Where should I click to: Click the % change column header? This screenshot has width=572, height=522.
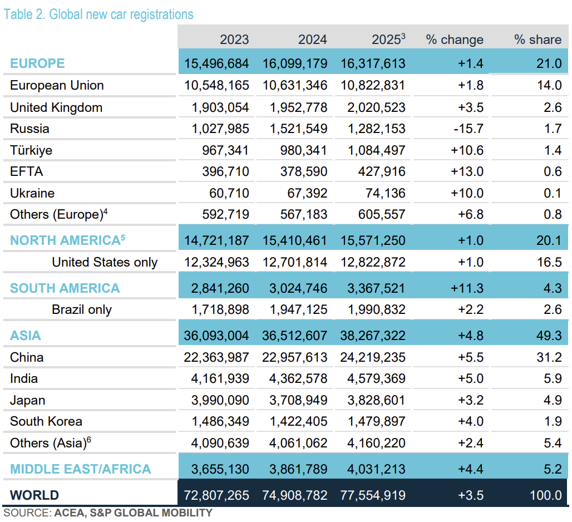coord(455,40)
